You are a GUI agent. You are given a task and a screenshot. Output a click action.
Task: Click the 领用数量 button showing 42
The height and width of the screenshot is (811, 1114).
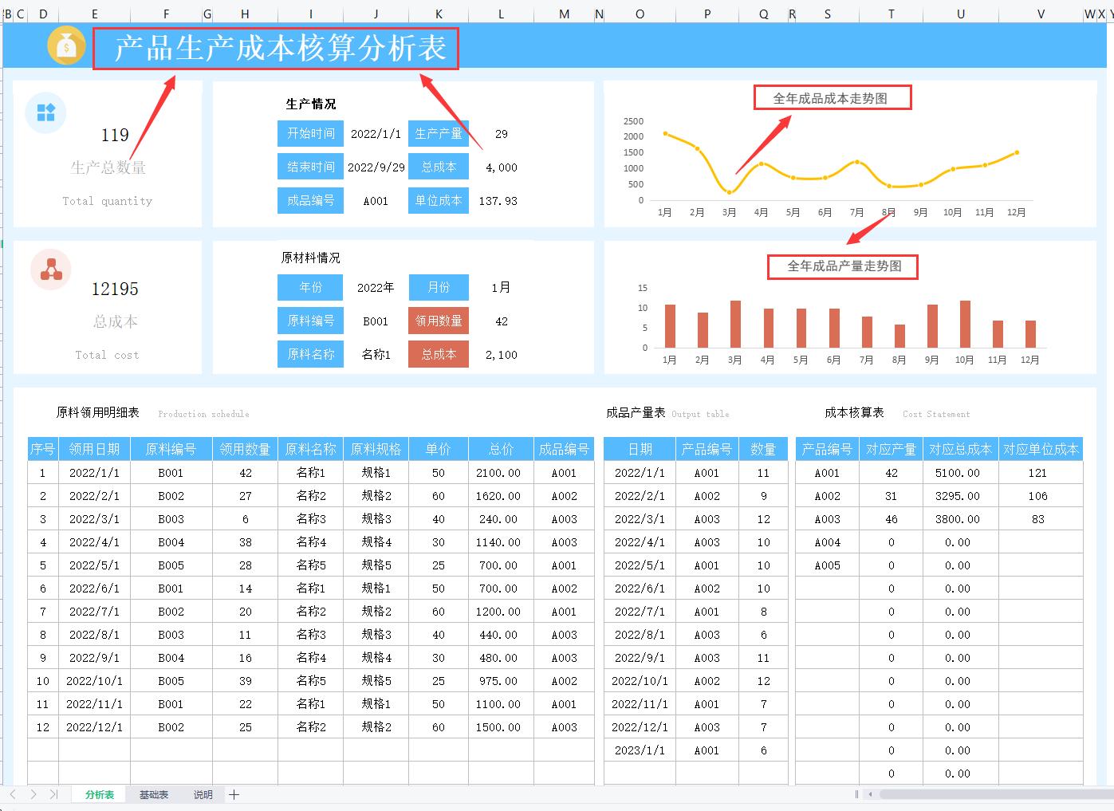pyautogui.click(x=439, y=321)
